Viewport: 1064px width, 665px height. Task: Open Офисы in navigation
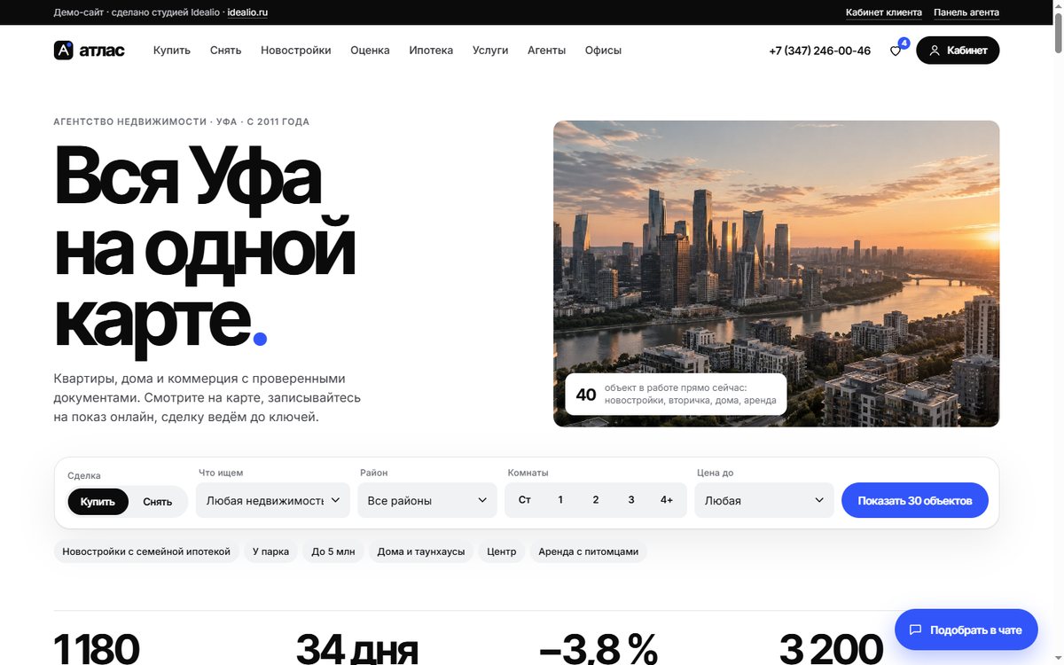603,51
